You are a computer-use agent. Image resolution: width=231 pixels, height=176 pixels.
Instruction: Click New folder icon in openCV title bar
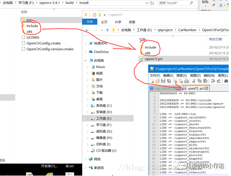coord(100,15)
